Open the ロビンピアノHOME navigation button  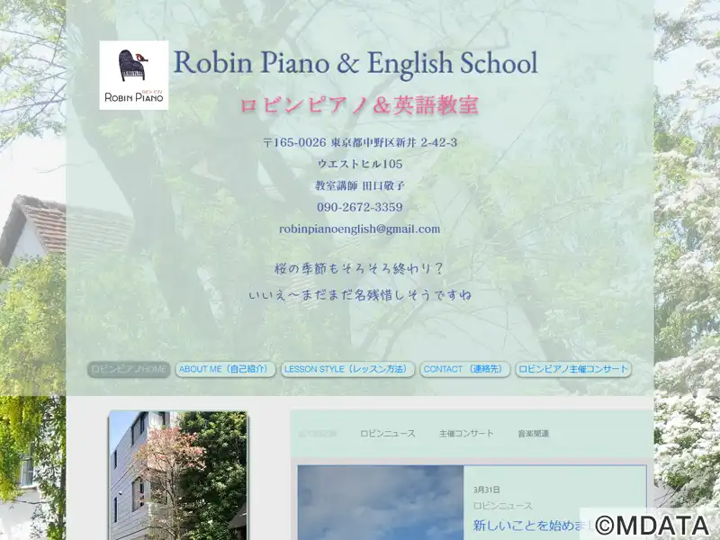(129, 369)
